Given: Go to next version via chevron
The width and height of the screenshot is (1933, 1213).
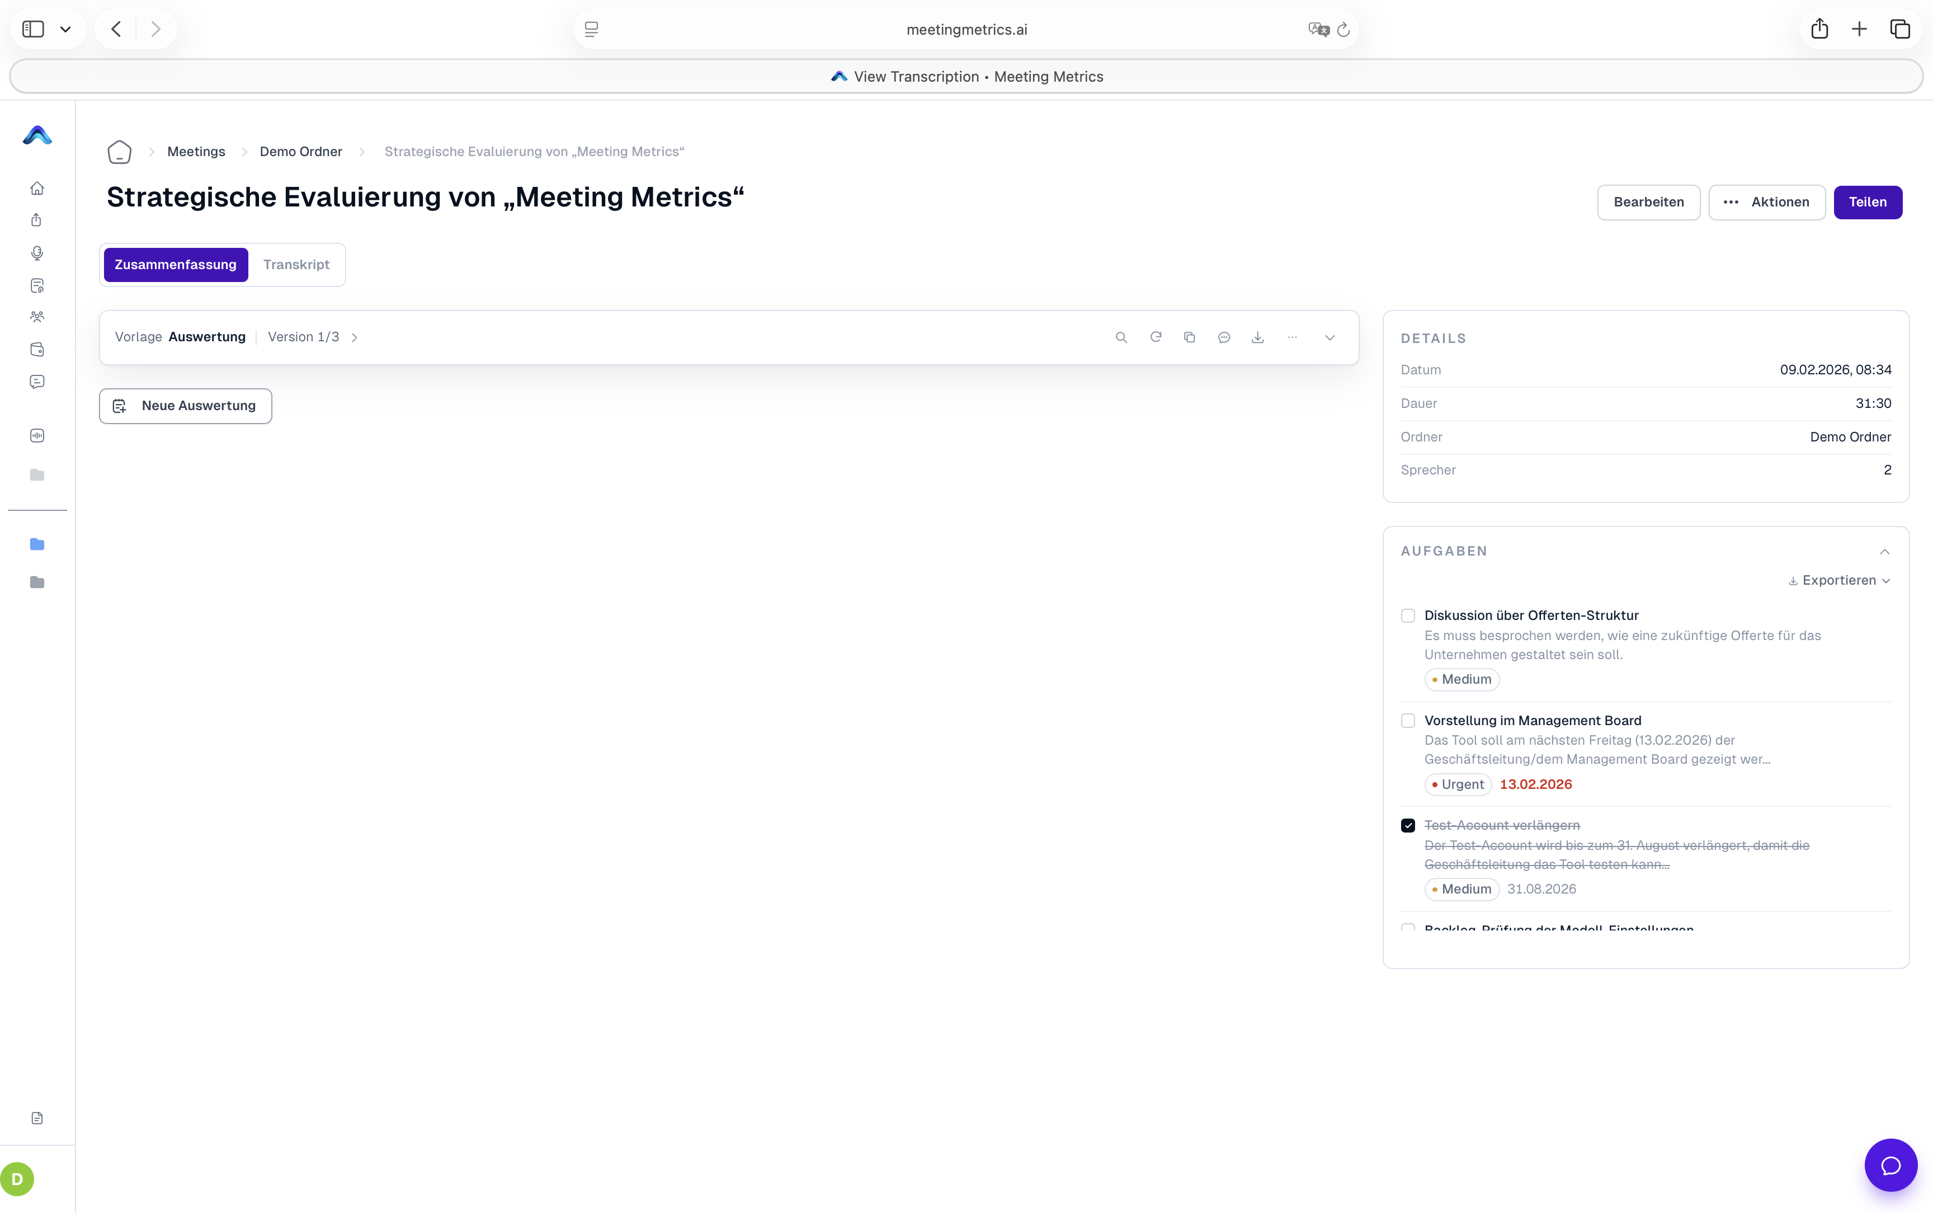Looking at the screenshot, I should pyautogui.click(x=355, y=338).
